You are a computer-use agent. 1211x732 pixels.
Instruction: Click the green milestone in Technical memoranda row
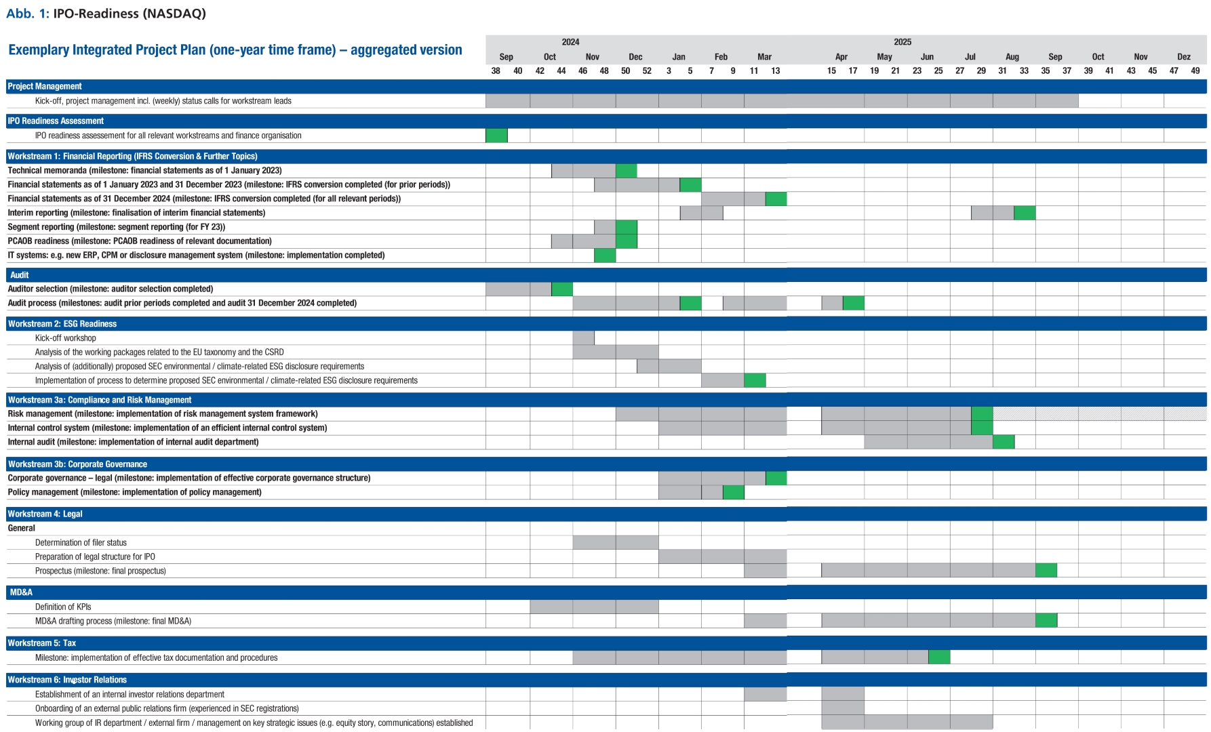627,170
